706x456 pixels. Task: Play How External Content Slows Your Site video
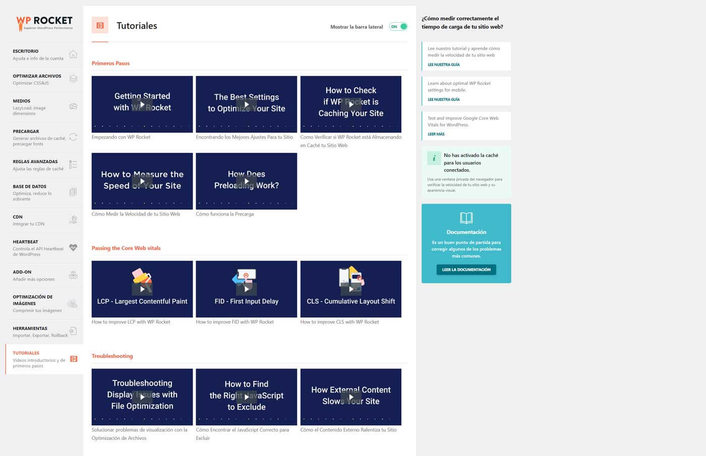tap(351, 397)
